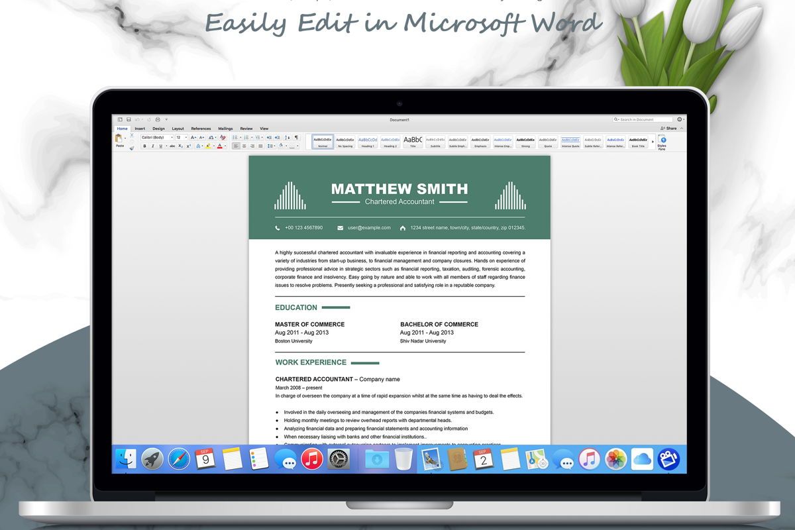Click the Paste clipboard icon
The width and height of the screenshot is (795, 530).
pos(119,138)
